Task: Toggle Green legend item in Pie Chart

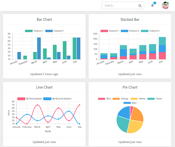Action: pos(155,99)
